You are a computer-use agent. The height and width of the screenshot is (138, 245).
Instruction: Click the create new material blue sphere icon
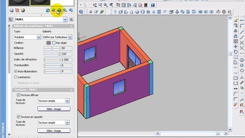(48, 10)
